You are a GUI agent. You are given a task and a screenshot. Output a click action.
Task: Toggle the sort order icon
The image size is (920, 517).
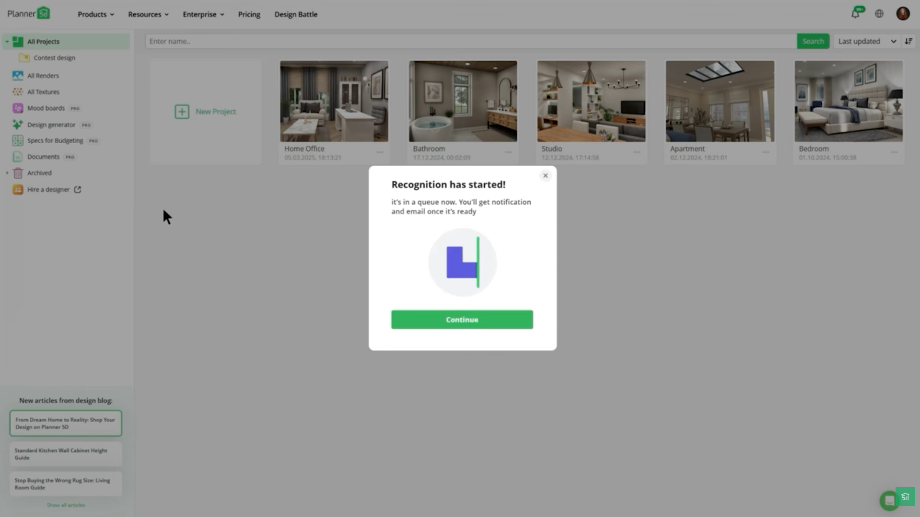pos(908,41)
